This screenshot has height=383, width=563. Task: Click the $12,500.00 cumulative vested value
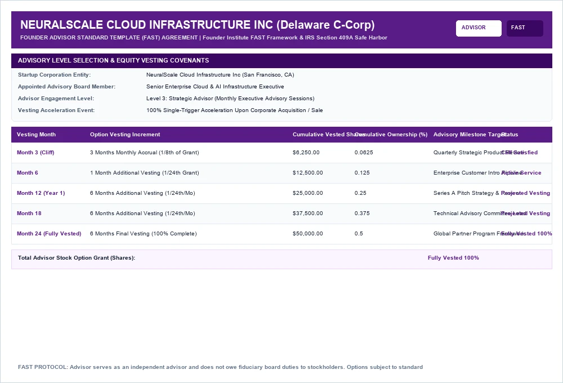click(x=308, y=173)
